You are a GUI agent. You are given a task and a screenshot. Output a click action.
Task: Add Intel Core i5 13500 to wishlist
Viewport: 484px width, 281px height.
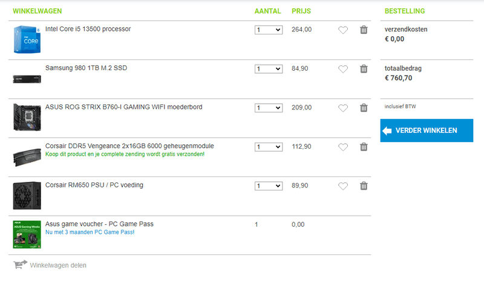343,30
